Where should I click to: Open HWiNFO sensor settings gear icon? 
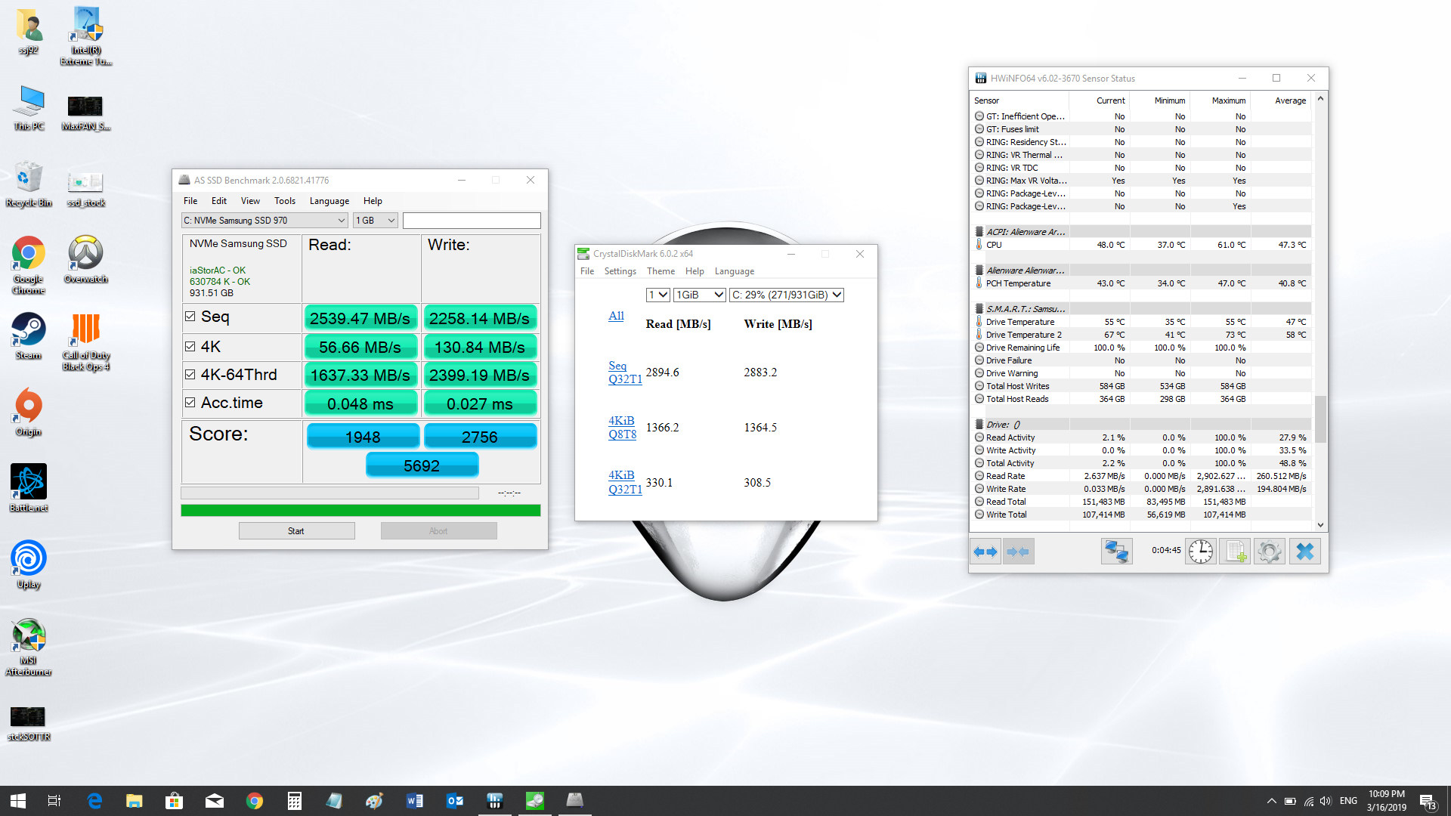click(x=1270, y=552)
